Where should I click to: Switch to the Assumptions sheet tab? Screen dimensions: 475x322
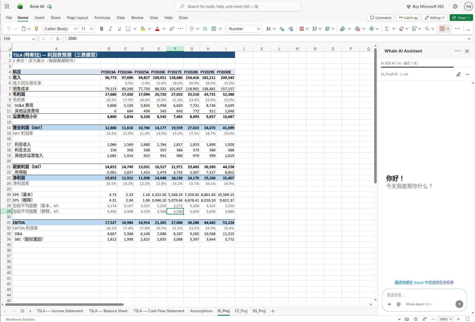[x=201, y=311]
